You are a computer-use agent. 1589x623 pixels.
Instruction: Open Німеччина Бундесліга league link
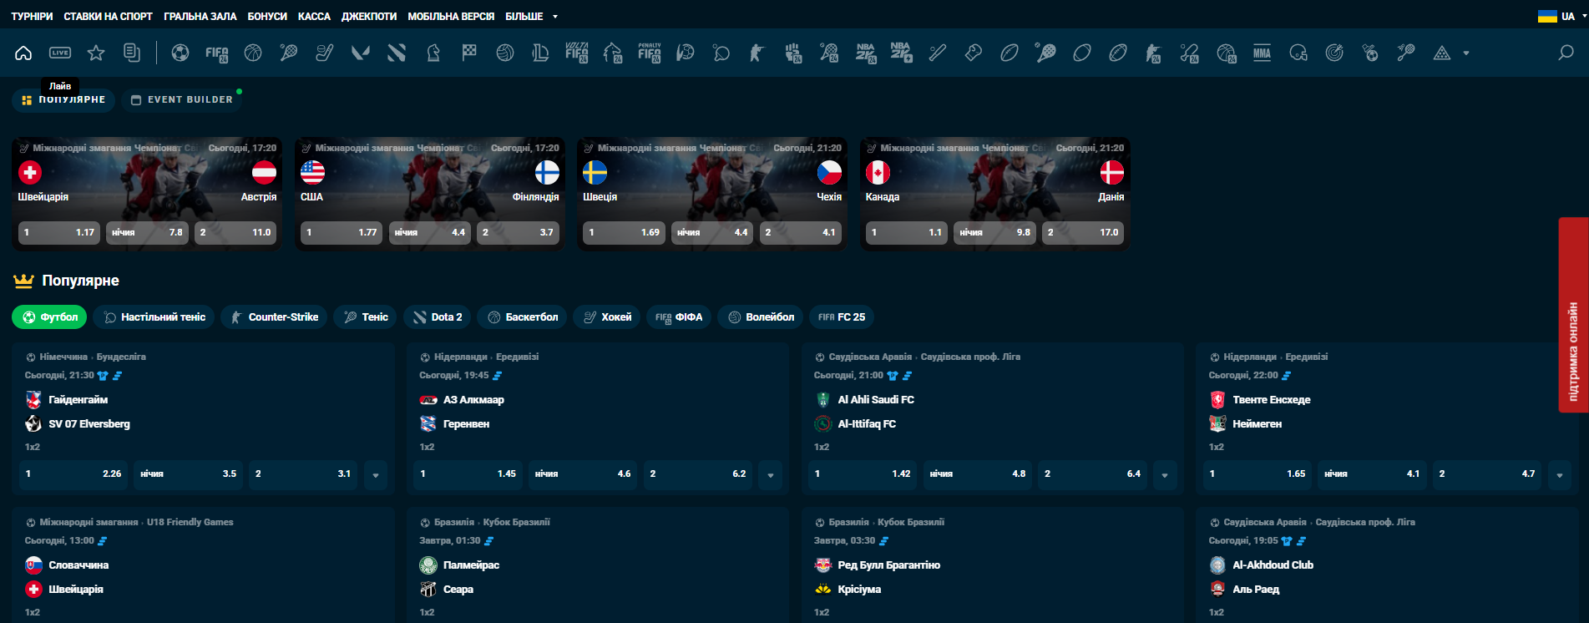(93, 357)
